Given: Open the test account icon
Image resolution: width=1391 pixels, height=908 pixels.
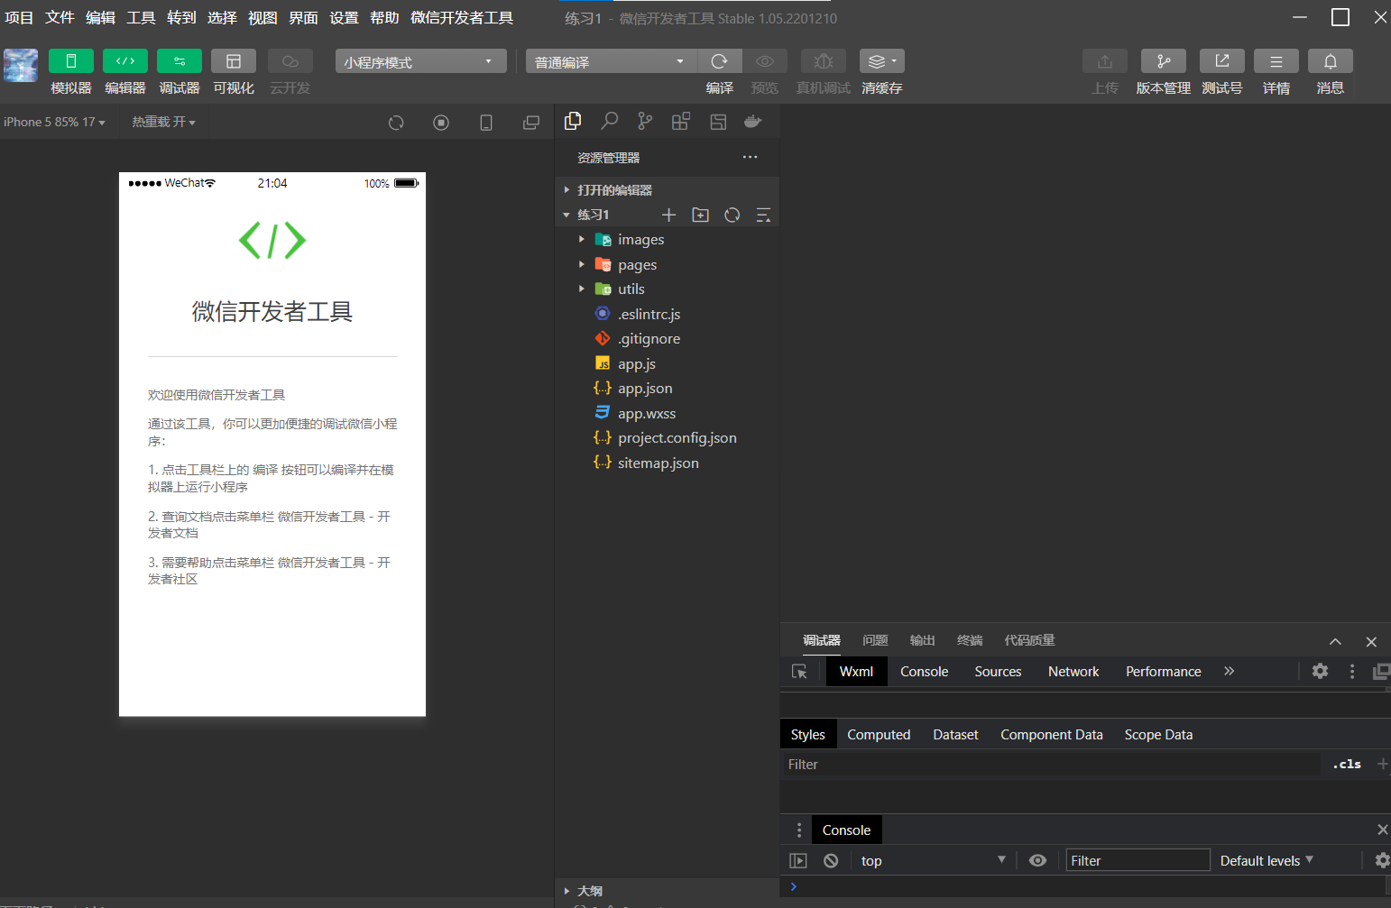Looking at the screenshot, I should [1222, 60].
